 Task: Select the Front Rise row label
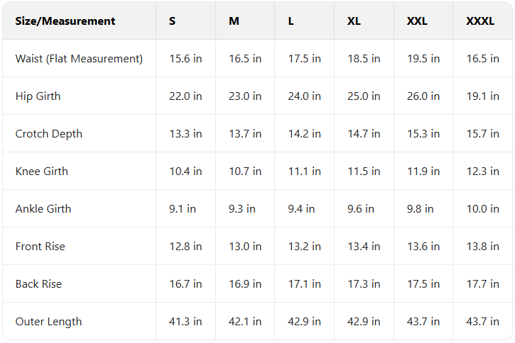(40, 247)
